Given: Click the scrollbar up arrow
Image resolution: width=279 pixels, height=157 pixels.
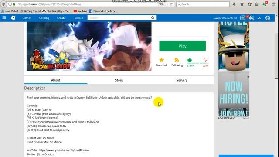Looking at the screenshot, I should [x=276, y=16].
